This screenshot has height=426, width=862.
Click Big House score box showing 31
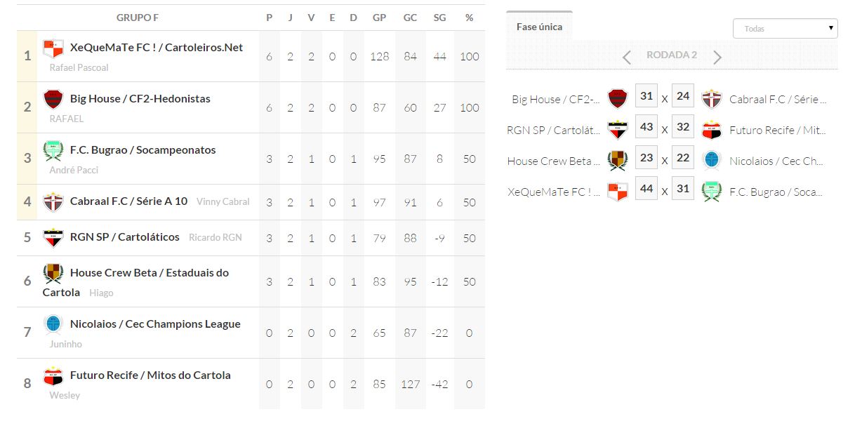click(x=646, y=96)
